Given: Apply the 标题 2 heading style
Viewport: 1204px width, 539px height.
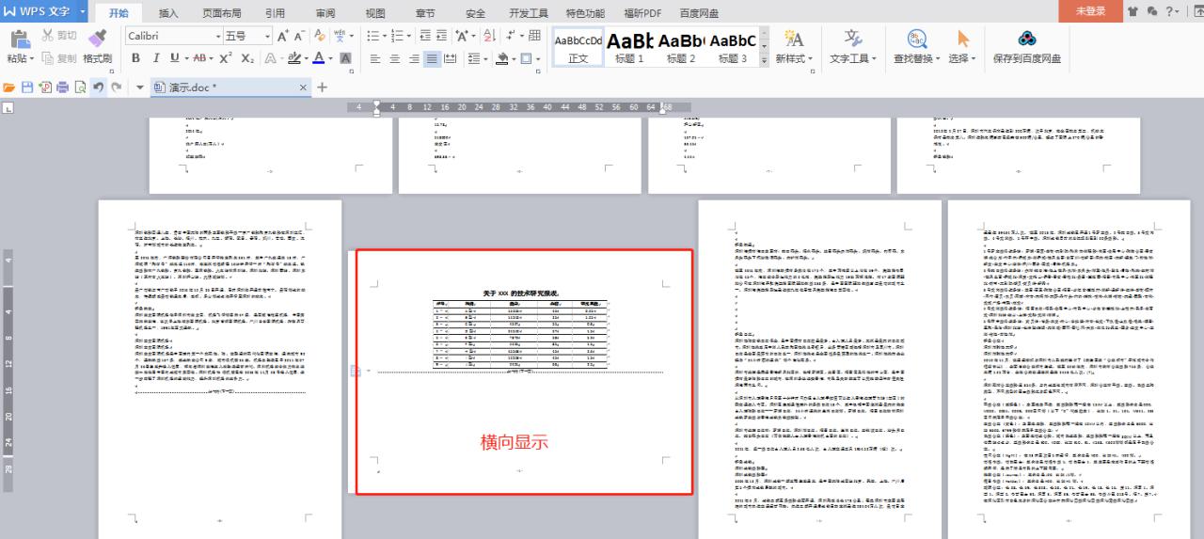Looking at the screenshot, I should [x=681, y=47].
